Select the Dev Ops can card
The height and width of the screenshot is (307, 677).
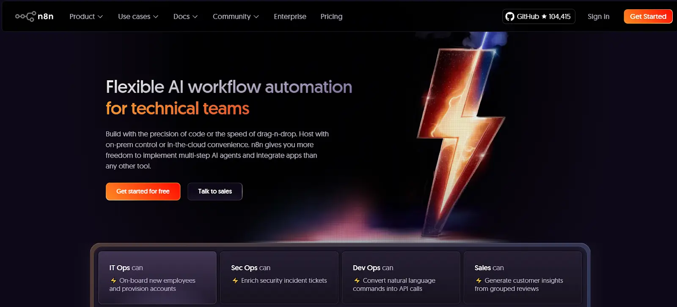tap(401, 277)
